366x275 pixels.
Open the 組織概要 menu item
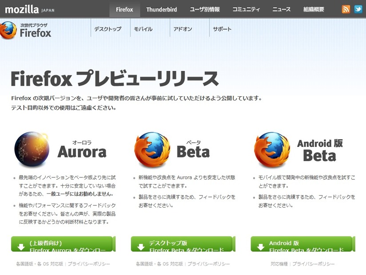point(314,9)
